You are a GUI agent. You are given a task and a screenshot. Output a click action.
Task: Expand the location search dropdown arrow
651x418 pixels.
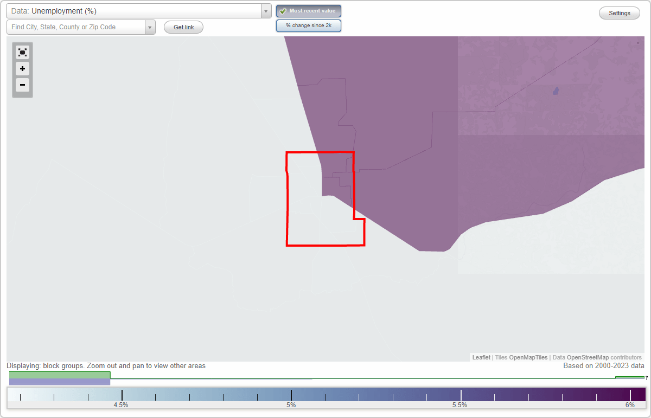(x=150, y=27)
